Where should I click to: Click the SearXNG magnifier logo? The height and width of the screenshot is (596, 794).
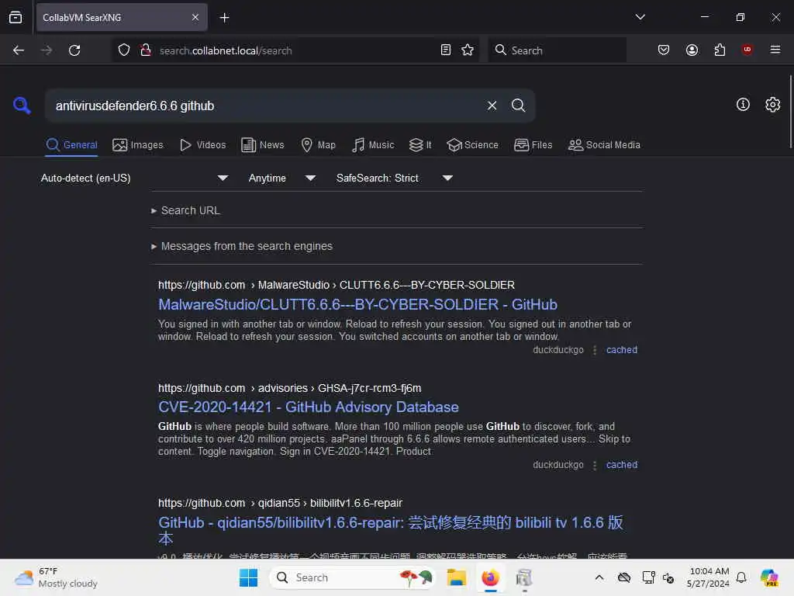pyautogui.click(x=22, y=106)
